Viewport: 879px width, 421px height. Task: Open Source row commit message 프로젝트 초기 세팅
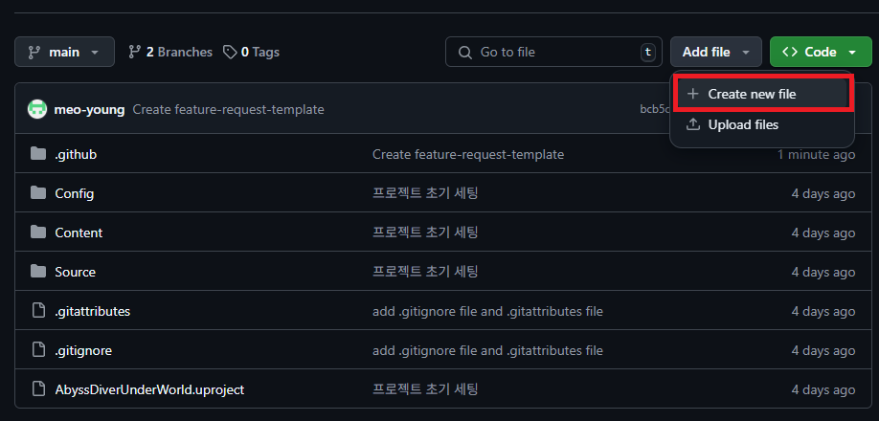[425, 272]
